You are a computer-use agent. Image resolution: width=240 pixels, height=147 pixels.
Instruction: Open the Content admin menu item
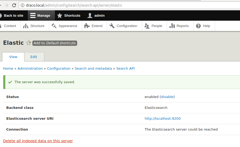pos(10,26)
